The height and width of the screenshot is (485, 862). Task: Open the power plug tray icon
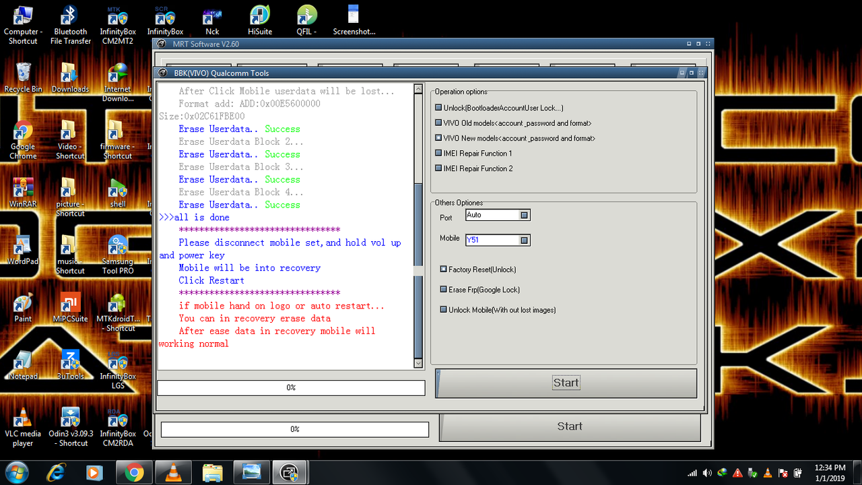(797, 473)
